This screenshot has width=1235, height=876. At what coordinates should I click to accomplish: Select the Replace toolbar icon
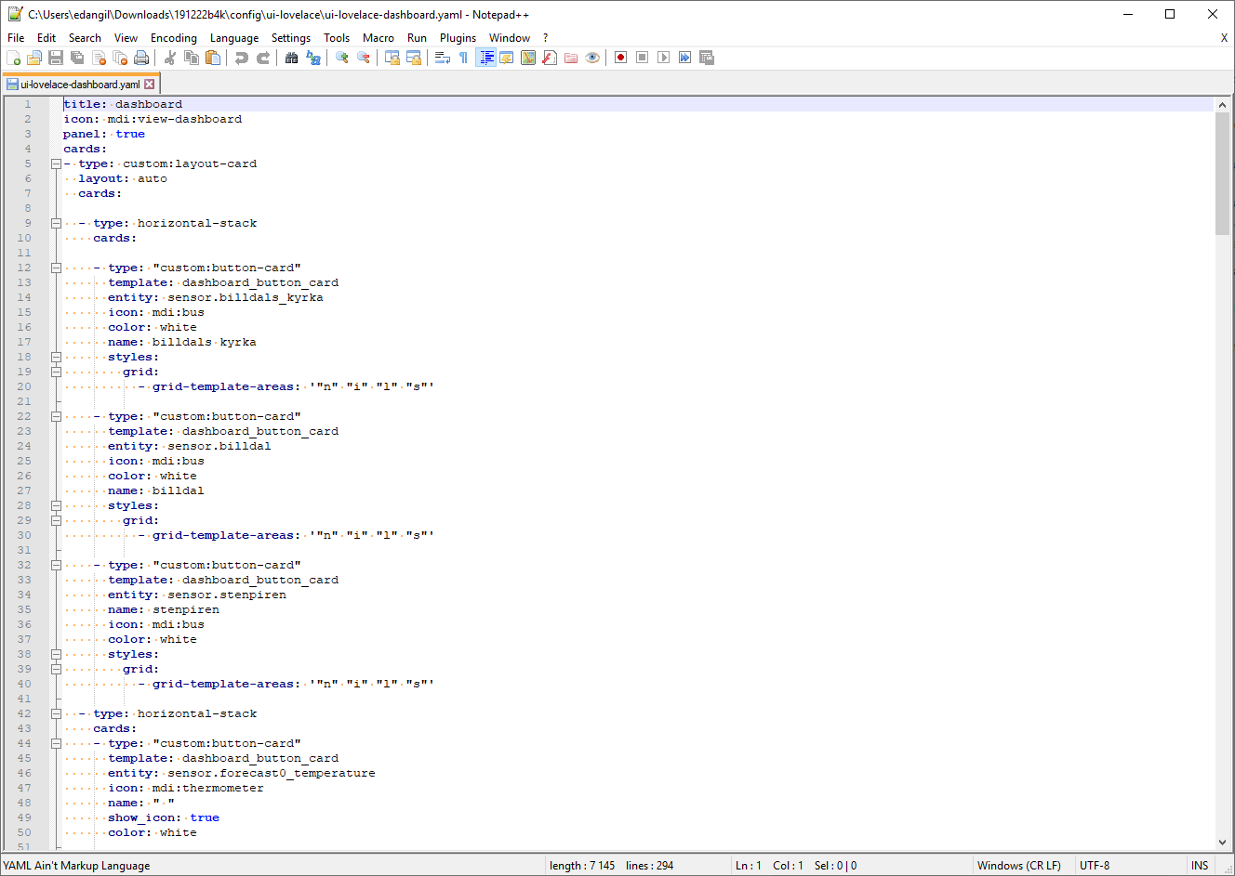(312, 57)
